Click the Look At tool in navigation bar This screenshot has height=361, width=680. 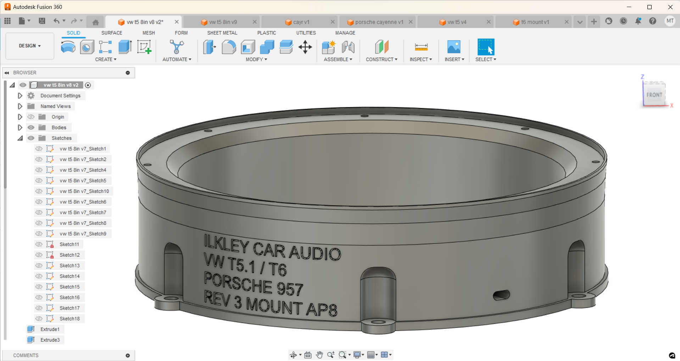[x=308, y=355]
